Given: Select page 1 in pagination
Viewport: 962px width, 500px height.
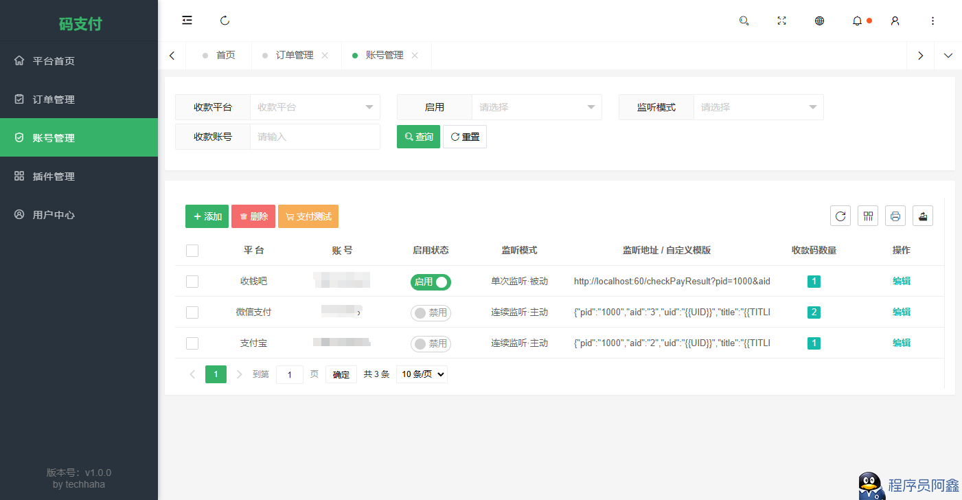Looking at the screenshot, I should pyautogui.click(x=216, y=374).
